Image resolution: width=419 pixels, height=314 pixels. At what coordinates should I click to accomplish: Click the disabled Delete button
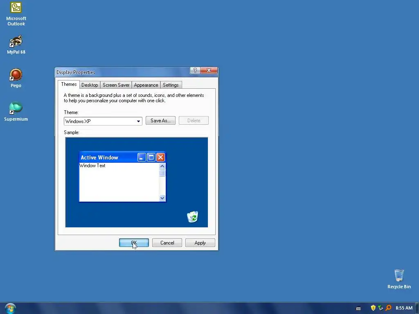(194, 121)
